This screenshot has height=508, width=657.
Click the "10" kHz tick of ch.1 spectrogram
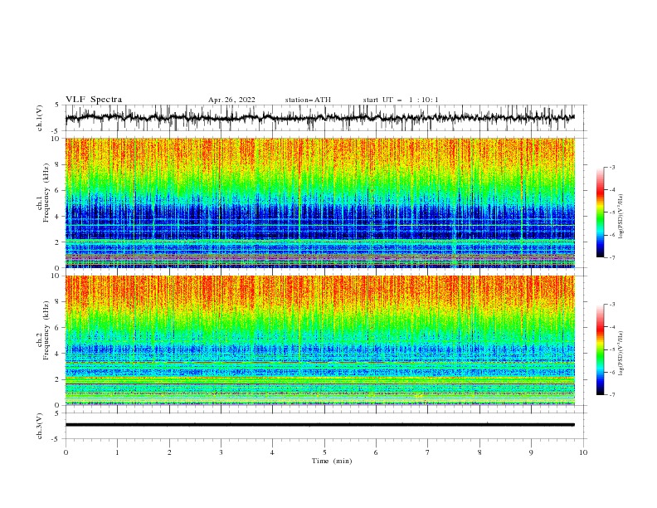pos(57,139)
